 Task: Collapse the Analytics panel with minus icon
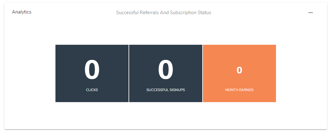click(x=311, y=13)
